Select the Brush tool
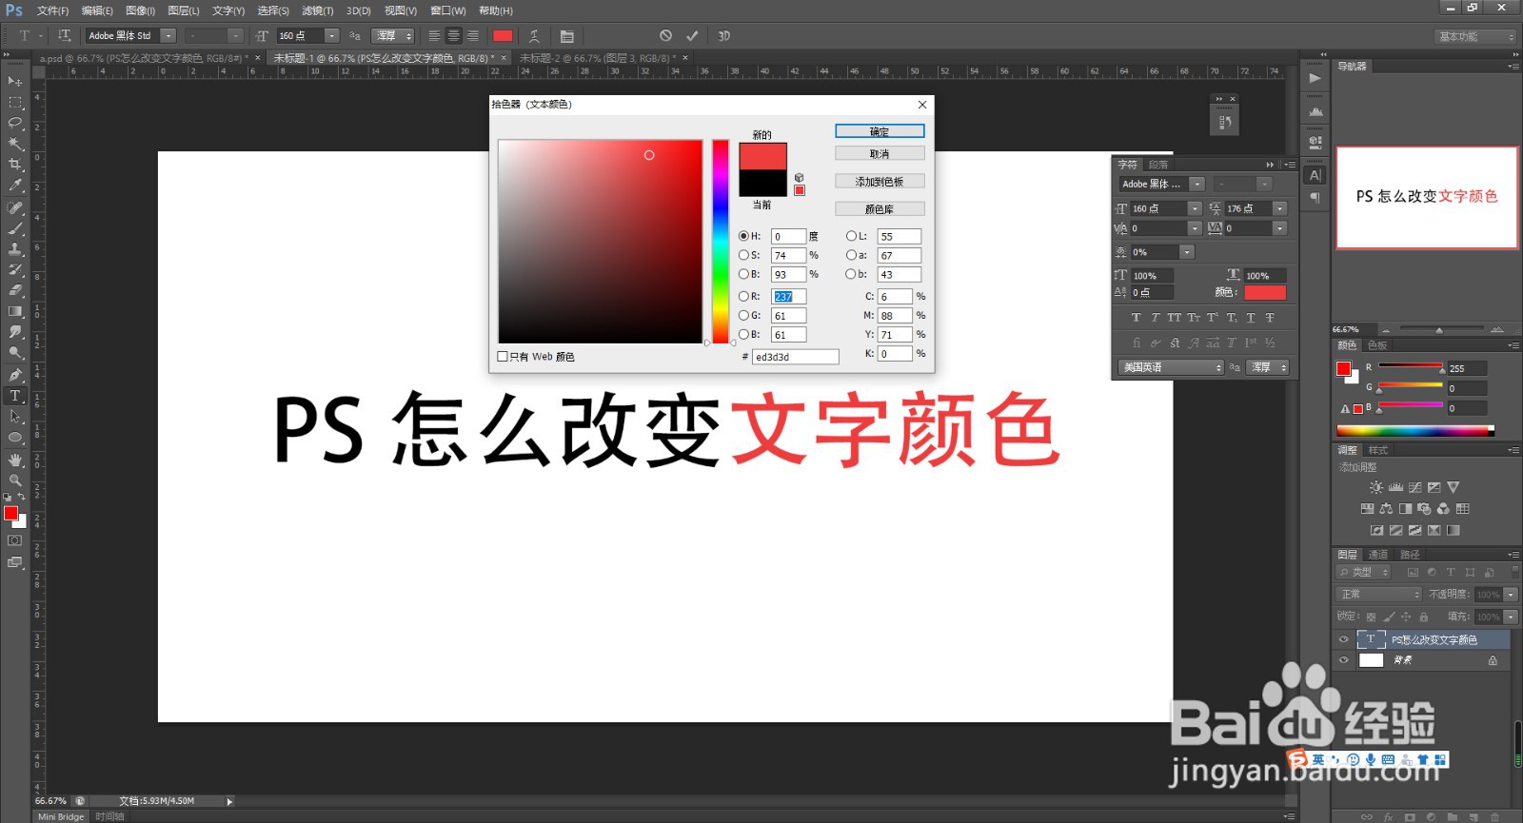Viewport: 1523px width, 823px height. coord(14,228)
